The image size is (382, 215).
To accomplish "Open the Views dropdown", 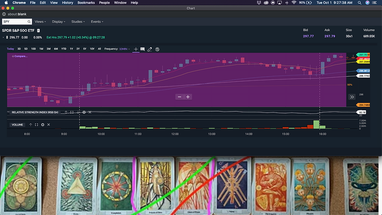I will point(40,22).
